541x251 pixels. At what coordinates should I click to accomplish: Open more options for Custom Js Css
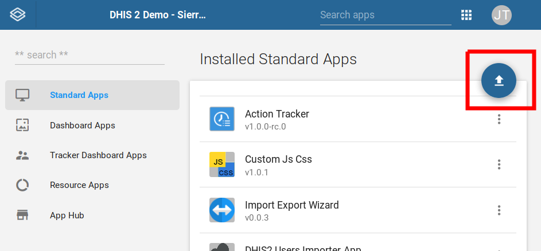[x=499, y=164]
